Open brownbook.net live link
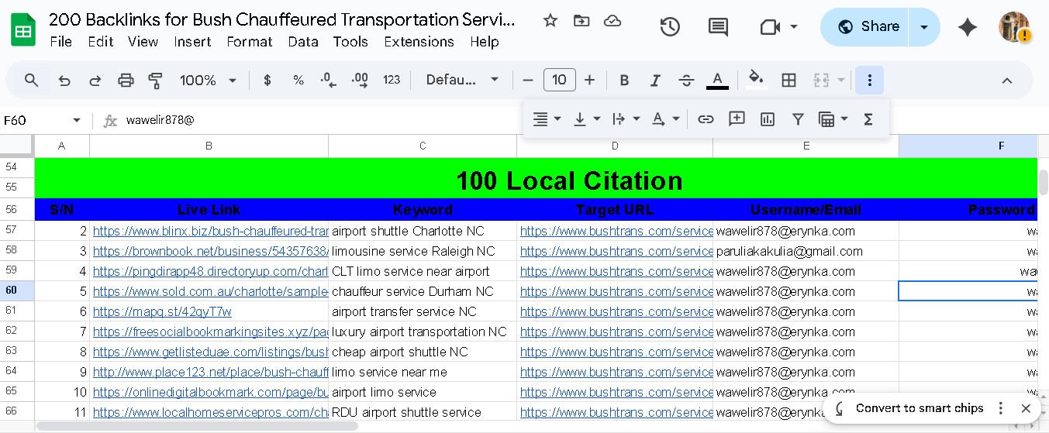The height and width of the screenshot is (433, 1049). (x=210, y=251)
